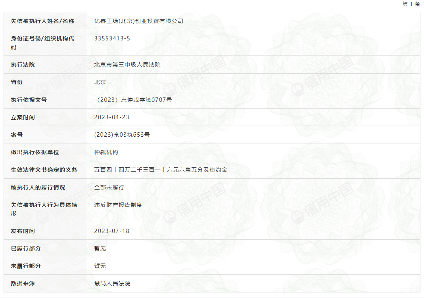
Task: Select the '数据来源' row label
Action: coord(23,283)
